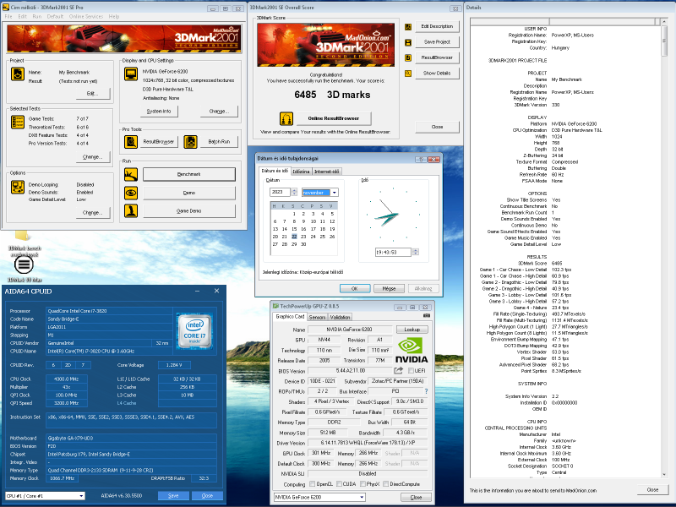
Task: Click the BIOS share icon in GPU-Z
Action: [x=398, y=370]
